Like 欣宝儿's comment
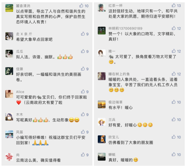 pyautogui.click(x=174, y=137)
